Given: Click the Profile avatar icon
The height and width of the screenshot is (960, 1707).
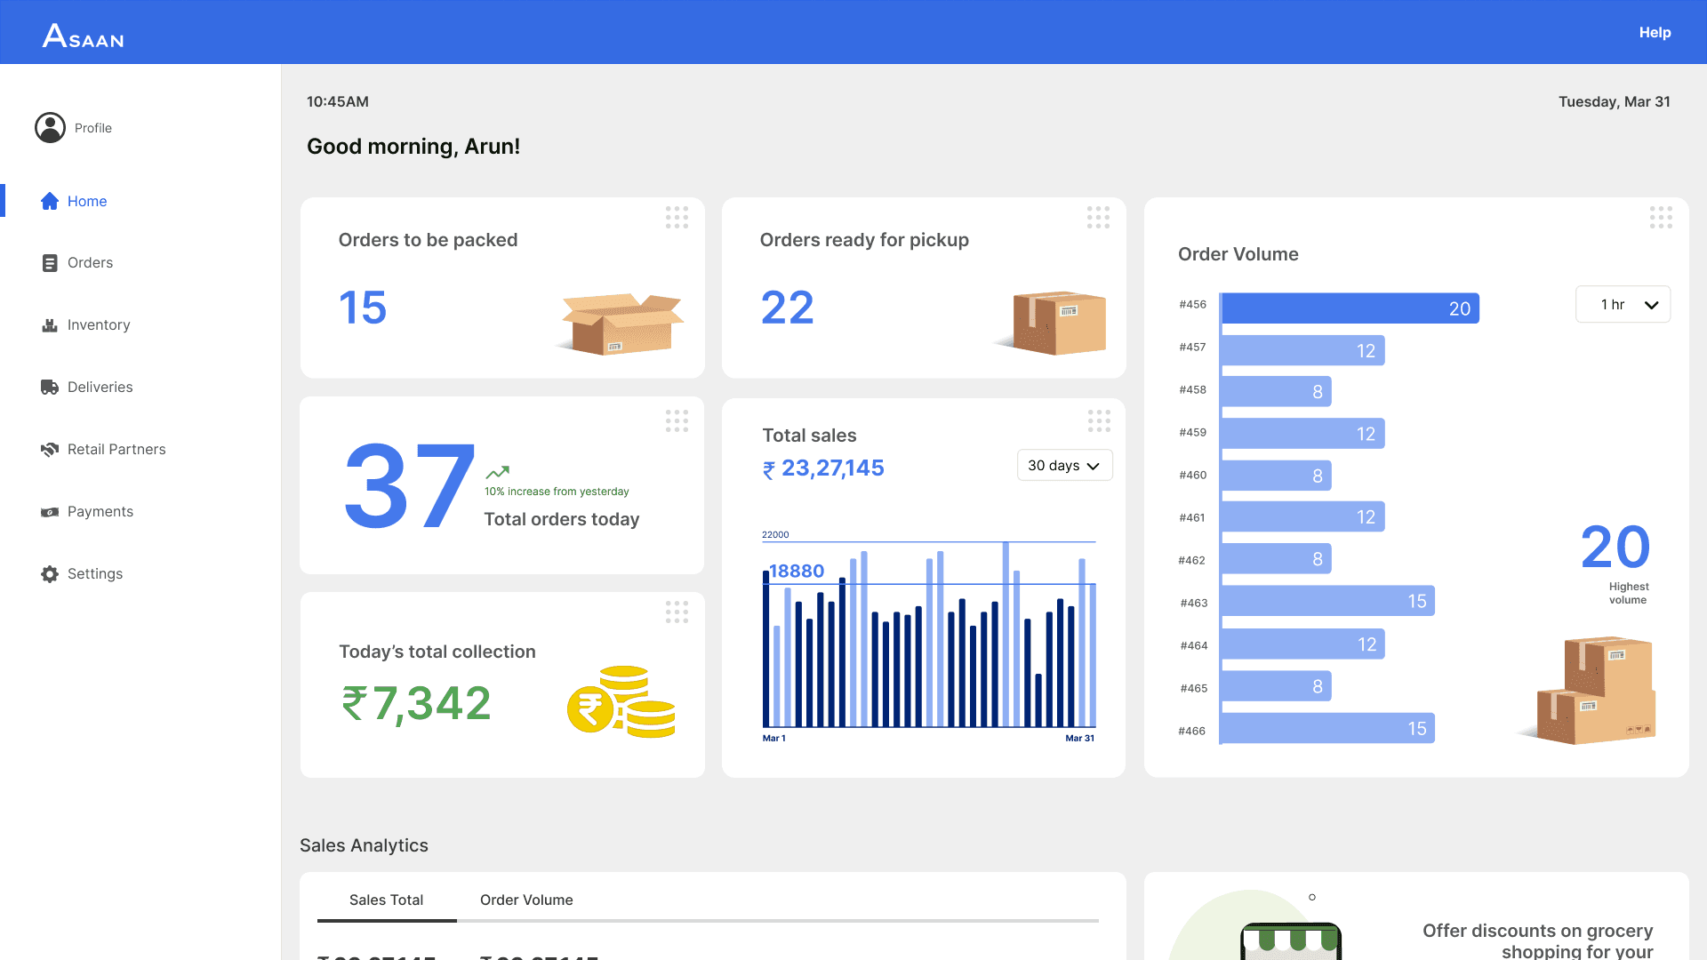Looking at the screenshot, I should coord(50,128).
